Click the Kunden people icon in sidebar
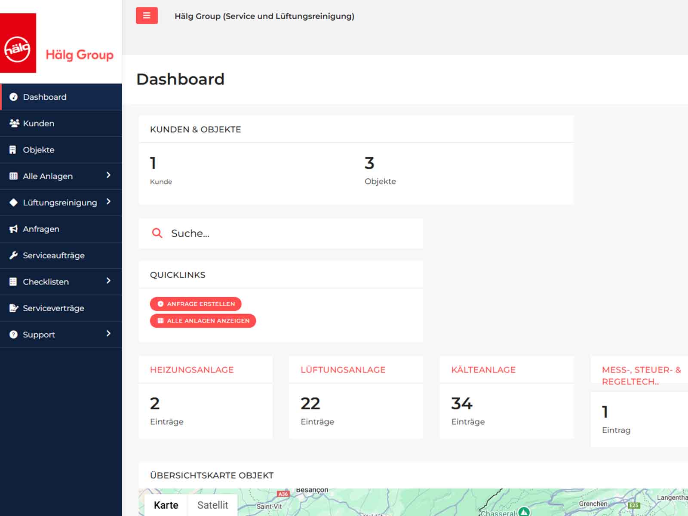Screen dimensions: 688x516 [x=14, y=123]
